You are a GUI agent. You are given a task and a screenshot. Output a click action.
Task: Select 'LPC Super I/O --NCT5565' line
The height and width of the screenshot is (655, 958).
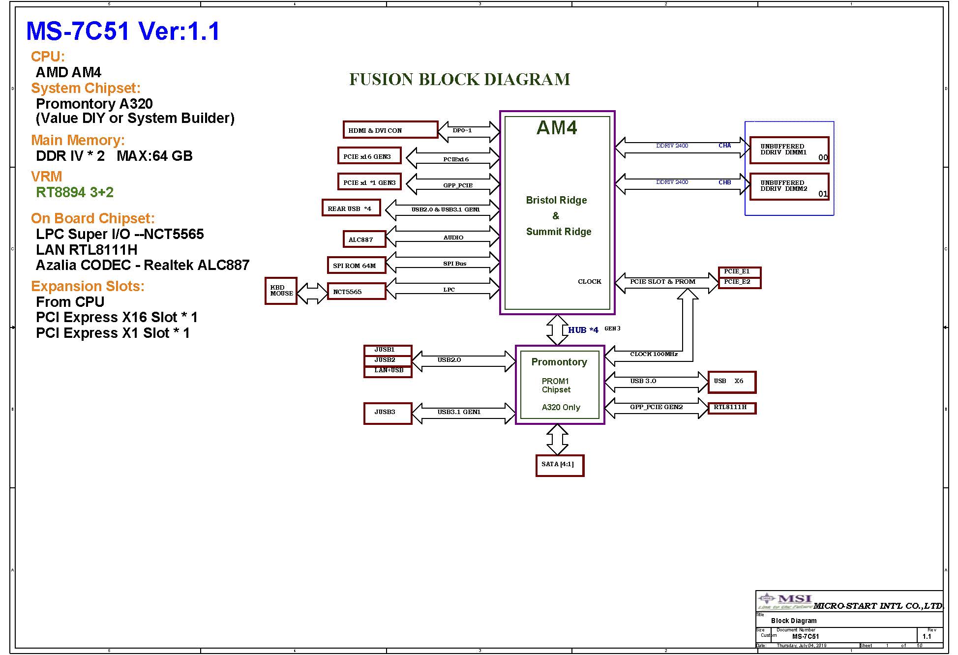(120, 234)
